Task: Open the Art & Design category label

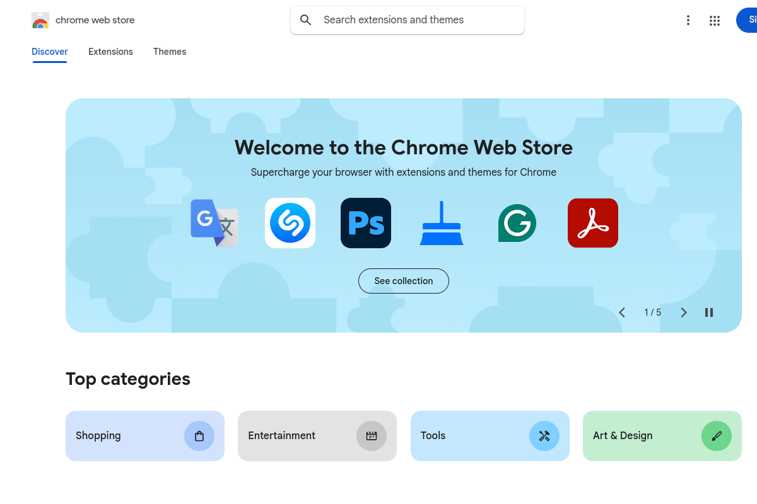Action: pos(623,435)
